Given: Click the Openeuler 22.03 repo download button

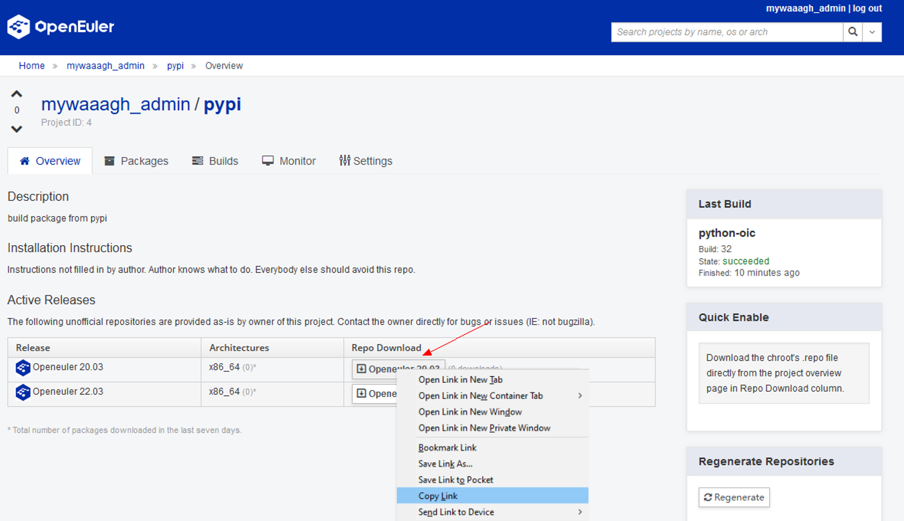Looking at the screenshot, I should 374,394.
